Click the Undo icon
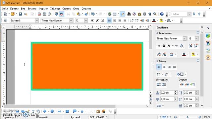The image size is (212, 119). [x=93, y=14]
